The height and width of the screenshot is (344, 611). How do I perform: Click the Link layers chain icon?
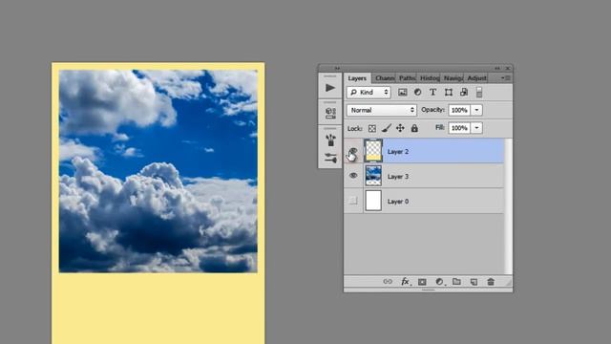click(x=388, y=281)
